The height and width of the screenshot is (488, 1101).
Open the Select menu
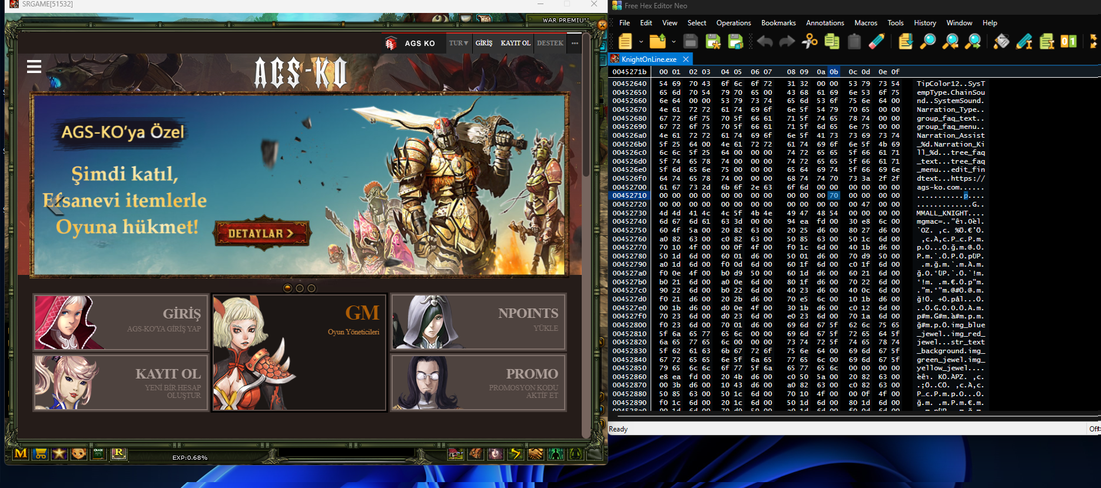click(x=697, y=23)
